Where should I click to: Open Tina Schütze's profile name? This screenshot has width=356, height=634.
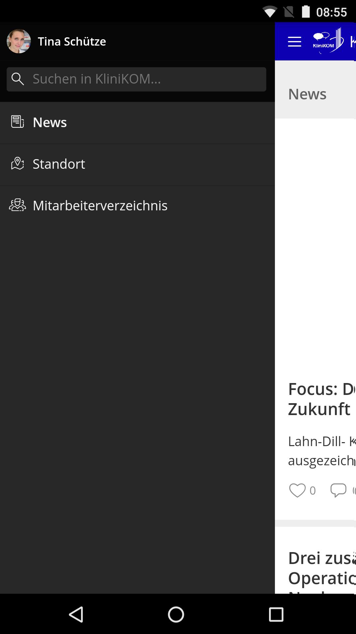(x=72, y=42)
